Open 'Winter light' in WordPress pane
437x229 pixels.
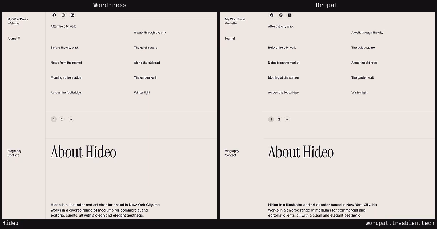pyautogui.click(x=142, y=93)
